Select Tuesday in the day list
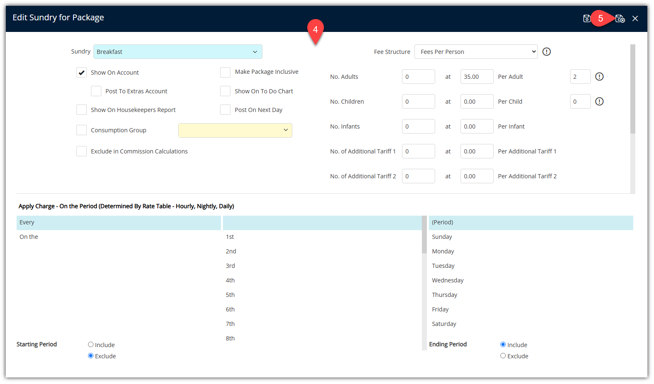 coord(531,266)
